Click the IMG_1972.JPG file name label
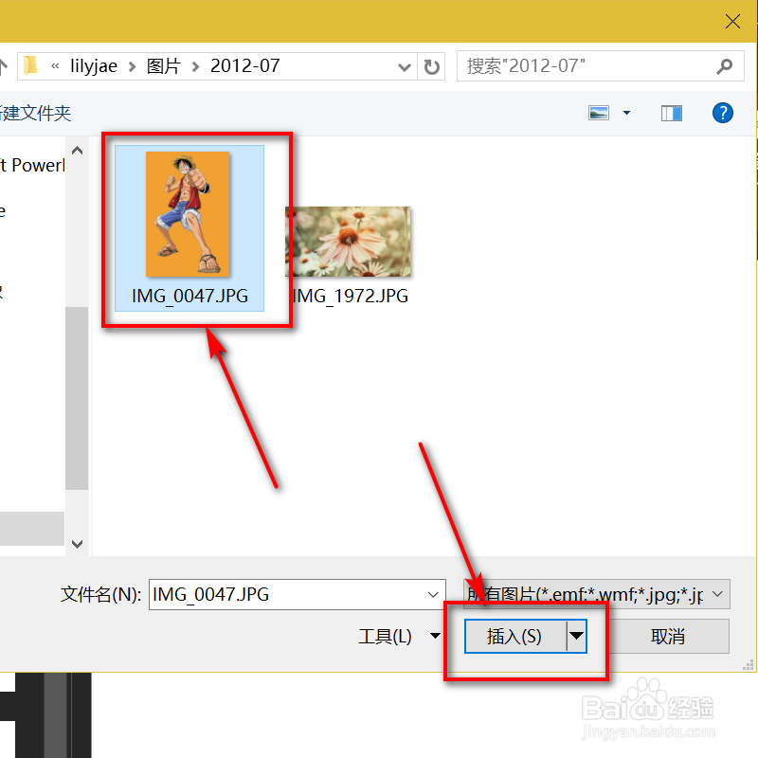 pos(351,296)
